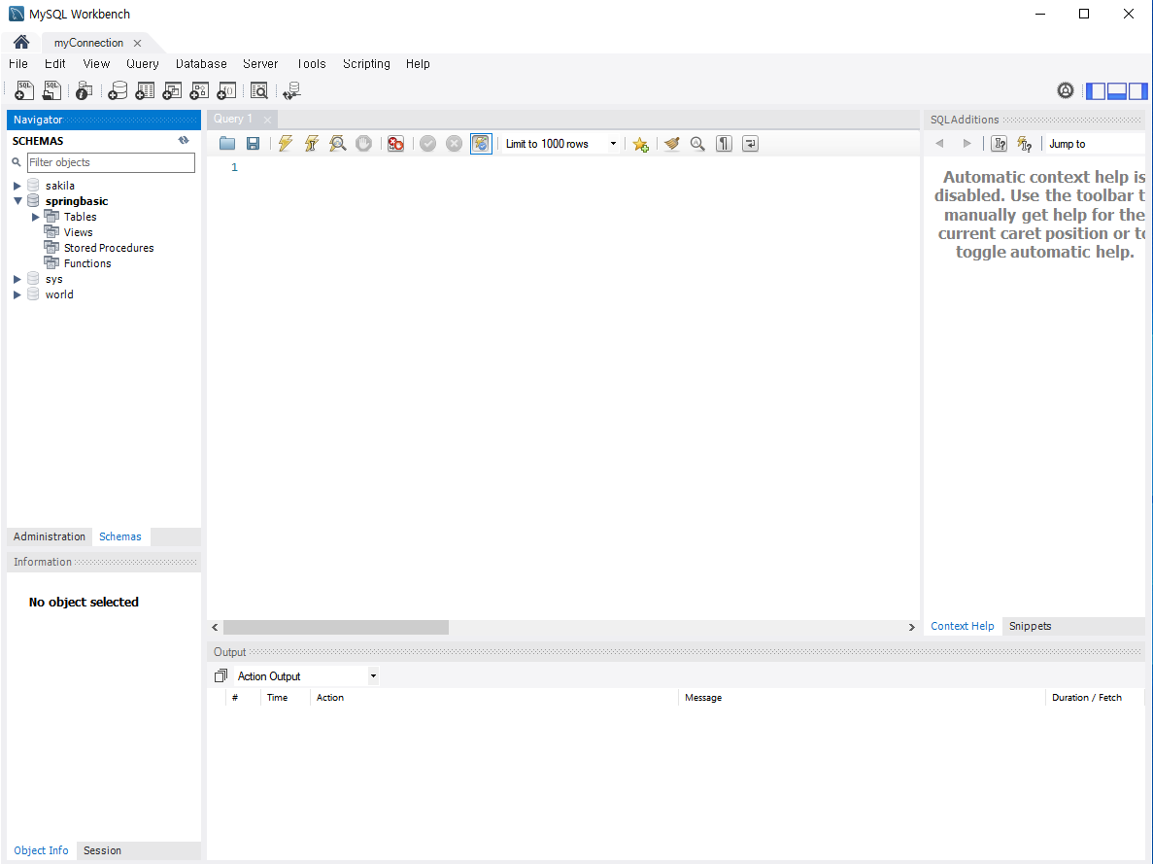Execute the SQL script lightning icon
Viewport: 1153px width, 864px height.
pos(286,144)
